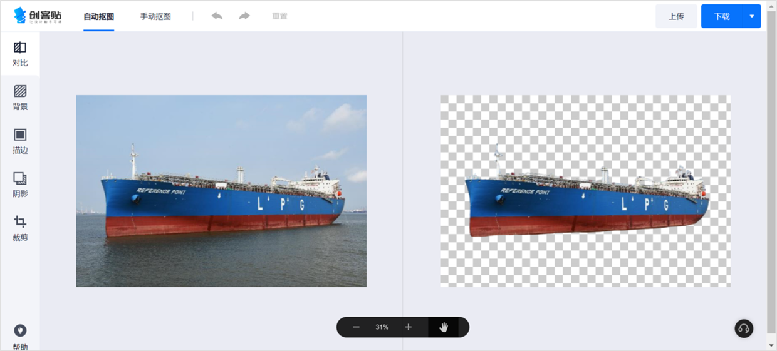Click the undo arrow icon
Viewport: 777px width, 351px height.
coord(217,16)
